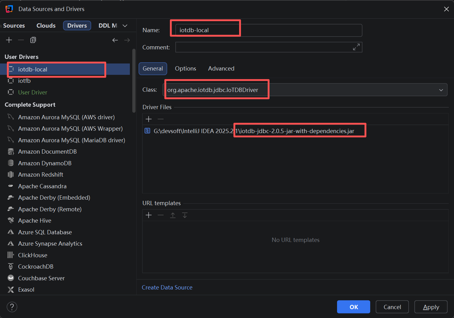Viewport: 454px width, 318px height.
Task: Select Amazon Aurora MySQL (AWS driver)
Action: (x=65, y=117)
